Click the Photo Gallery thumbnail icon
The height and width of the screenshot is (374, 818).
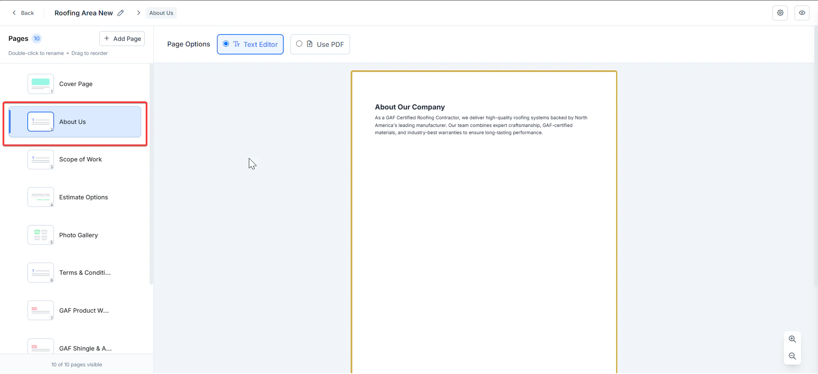tap(40, 235)
